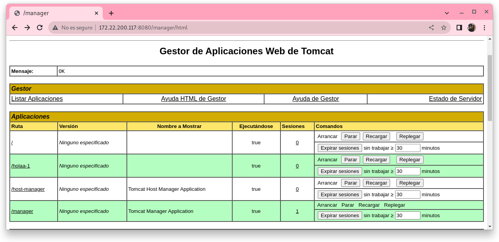This screenshot has height=242, width=499.
Task: Select the /manager browser tab
Action: [51, 13]
